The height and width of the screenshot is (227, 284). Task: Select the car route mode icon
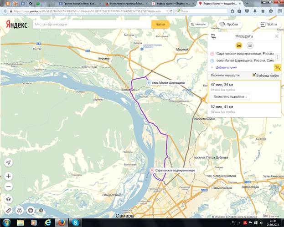point(239,45)
